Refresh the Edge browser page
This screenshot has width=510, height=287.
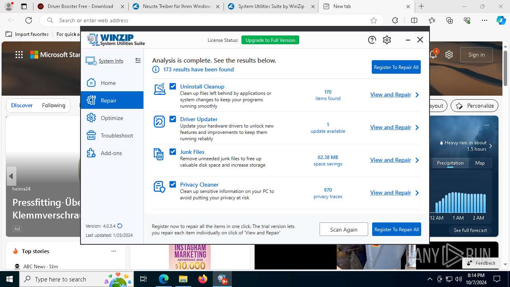(29, 20)
